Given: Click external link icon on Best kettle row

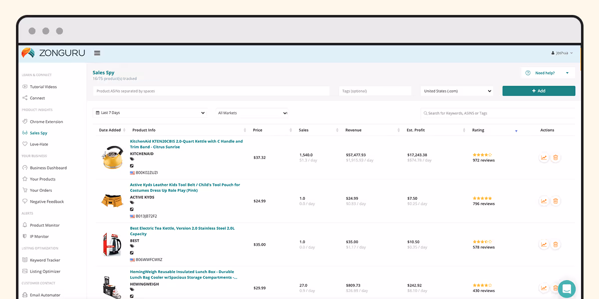Looking at the screenshot, I should click(132, 253).
